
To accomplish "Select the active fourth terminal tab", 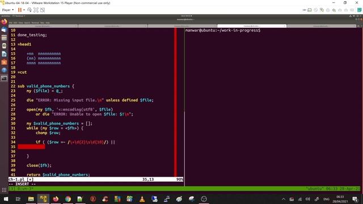I will click(252, 26).
